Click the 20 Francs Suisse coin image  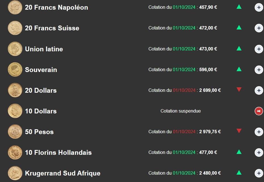click(x=15, y=28)
